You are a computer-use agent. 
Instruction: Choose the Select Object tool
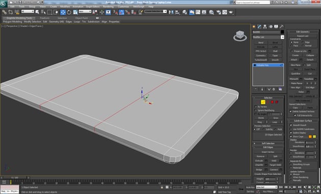37,12
